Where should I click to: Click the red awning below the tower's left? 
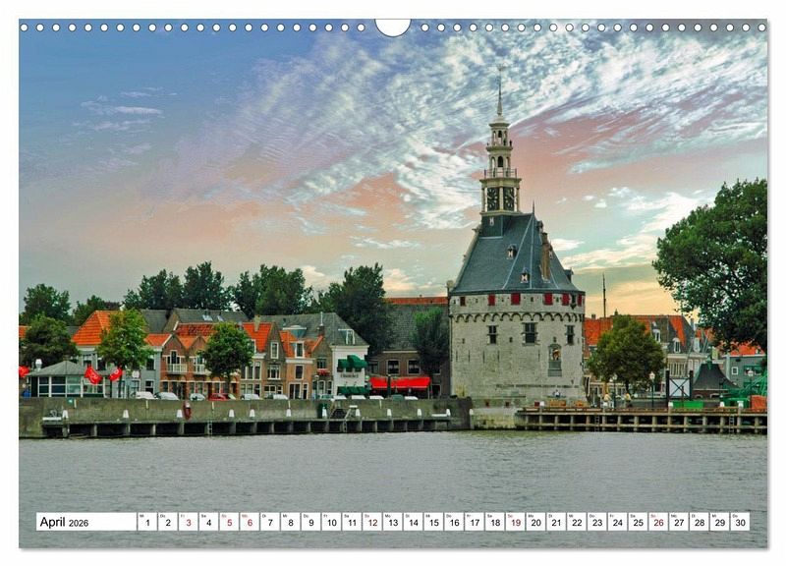(400, 382)
